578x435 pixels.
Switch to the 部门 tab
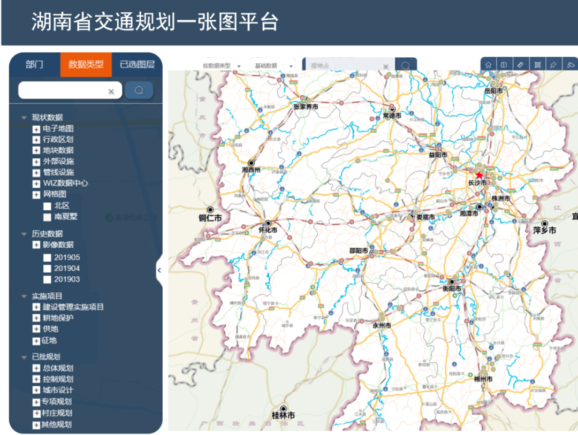click(x=34, y=65)
